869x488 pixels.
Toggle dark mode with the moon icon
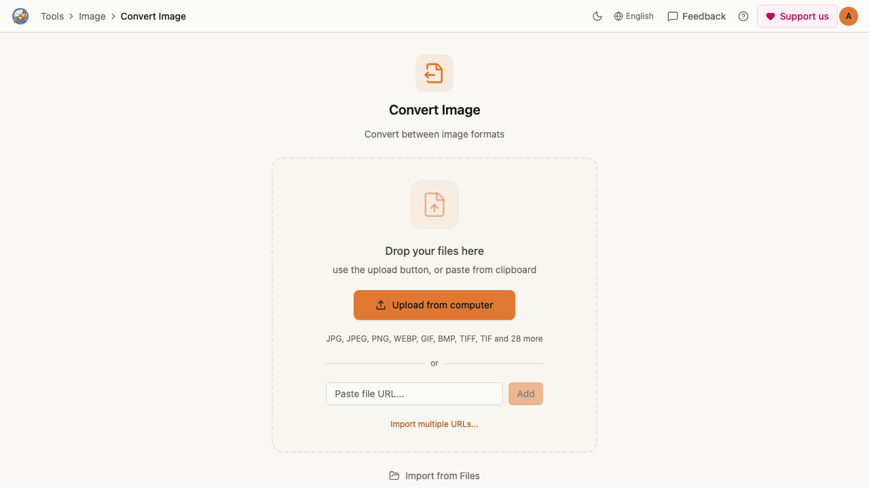pos(597,16)
